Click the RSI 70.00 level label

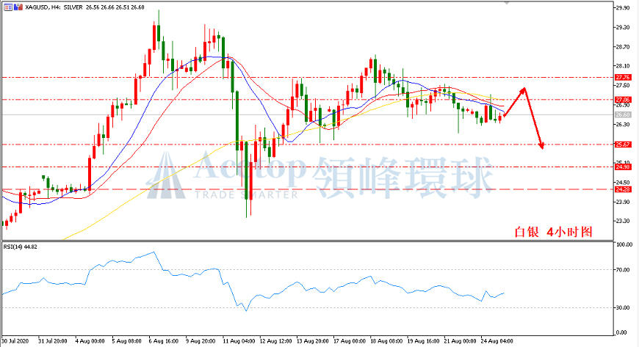tap(624, 270)
